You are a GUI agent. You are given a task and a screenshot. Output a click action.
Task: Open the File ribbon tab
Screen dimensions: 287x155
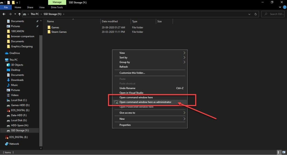point(6,7)
